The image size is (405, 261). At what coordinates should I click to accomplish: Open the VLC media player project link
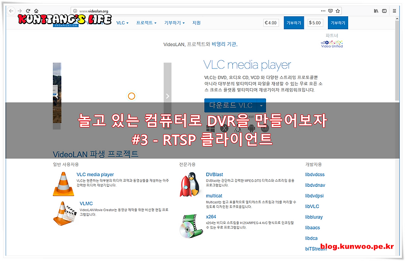95,174
